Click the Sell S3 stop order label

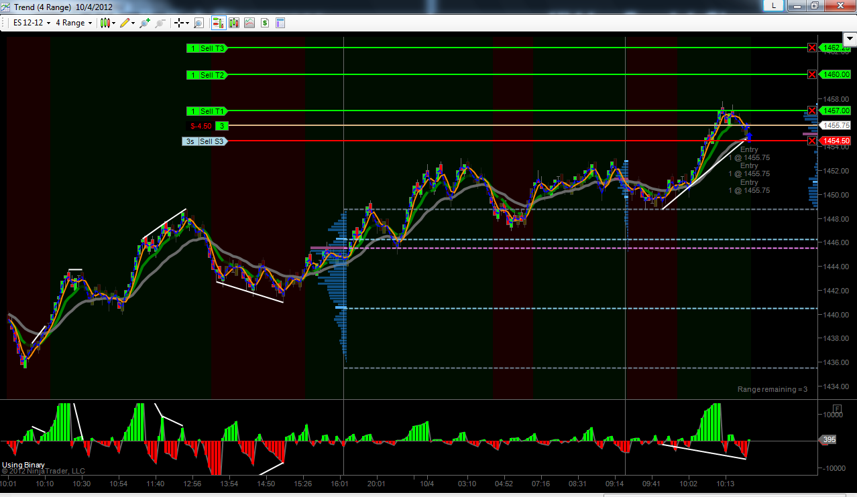tap(205, 141)
